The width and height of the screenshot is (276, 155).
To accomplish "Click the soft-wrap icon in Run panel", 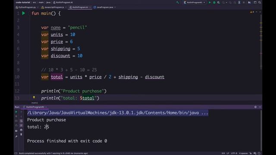I will coord(21,121).
